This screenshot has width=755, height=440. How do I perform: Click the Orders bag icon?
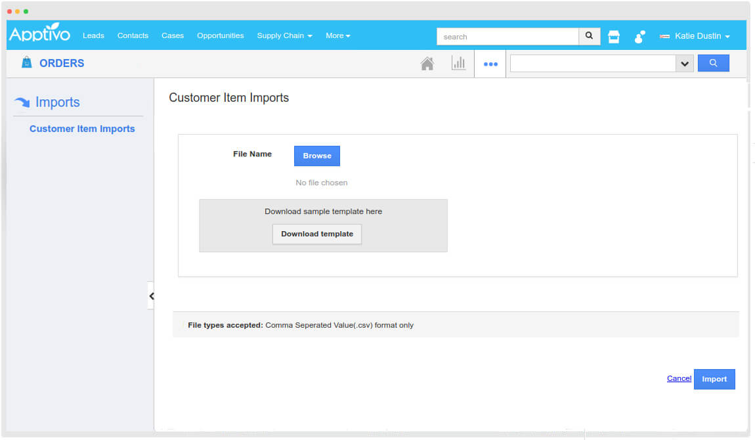tap(26, 62)
